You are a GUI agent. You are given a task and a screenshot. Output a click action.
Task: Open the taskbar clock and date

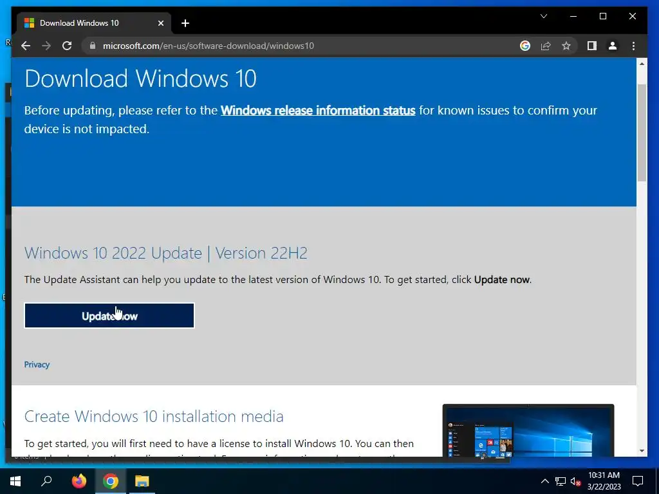click(604, 481)
